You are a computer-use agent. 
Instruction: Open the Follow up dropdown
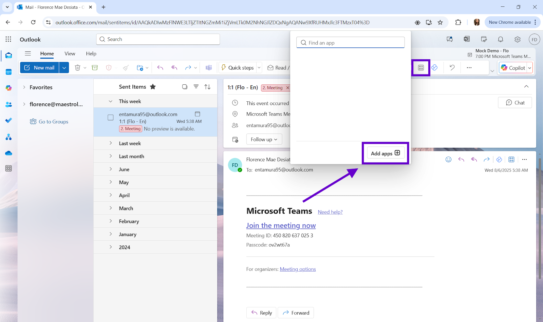pos(264,139)
